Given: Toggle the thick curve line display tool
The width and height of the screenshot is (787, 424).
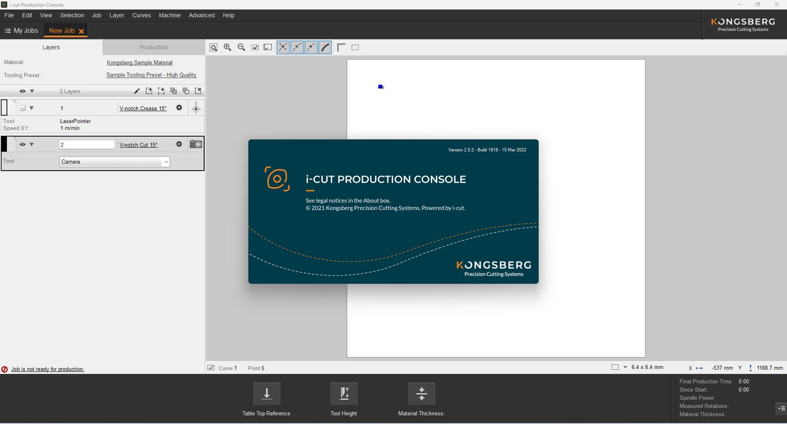Looking at the screenshot, I should 325,48.
